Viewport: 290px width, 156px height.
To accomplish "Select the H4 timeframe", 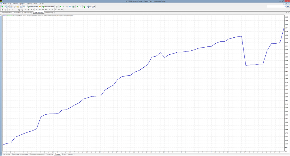I will [x=52, y=10].
